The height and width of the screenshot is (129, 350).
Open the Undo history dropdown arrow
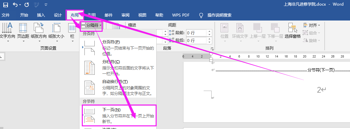20,5
